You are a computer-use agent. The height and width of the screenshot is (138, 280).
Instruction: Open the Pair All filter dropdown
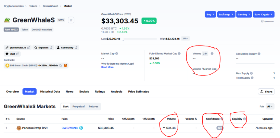tap(270, 107)
